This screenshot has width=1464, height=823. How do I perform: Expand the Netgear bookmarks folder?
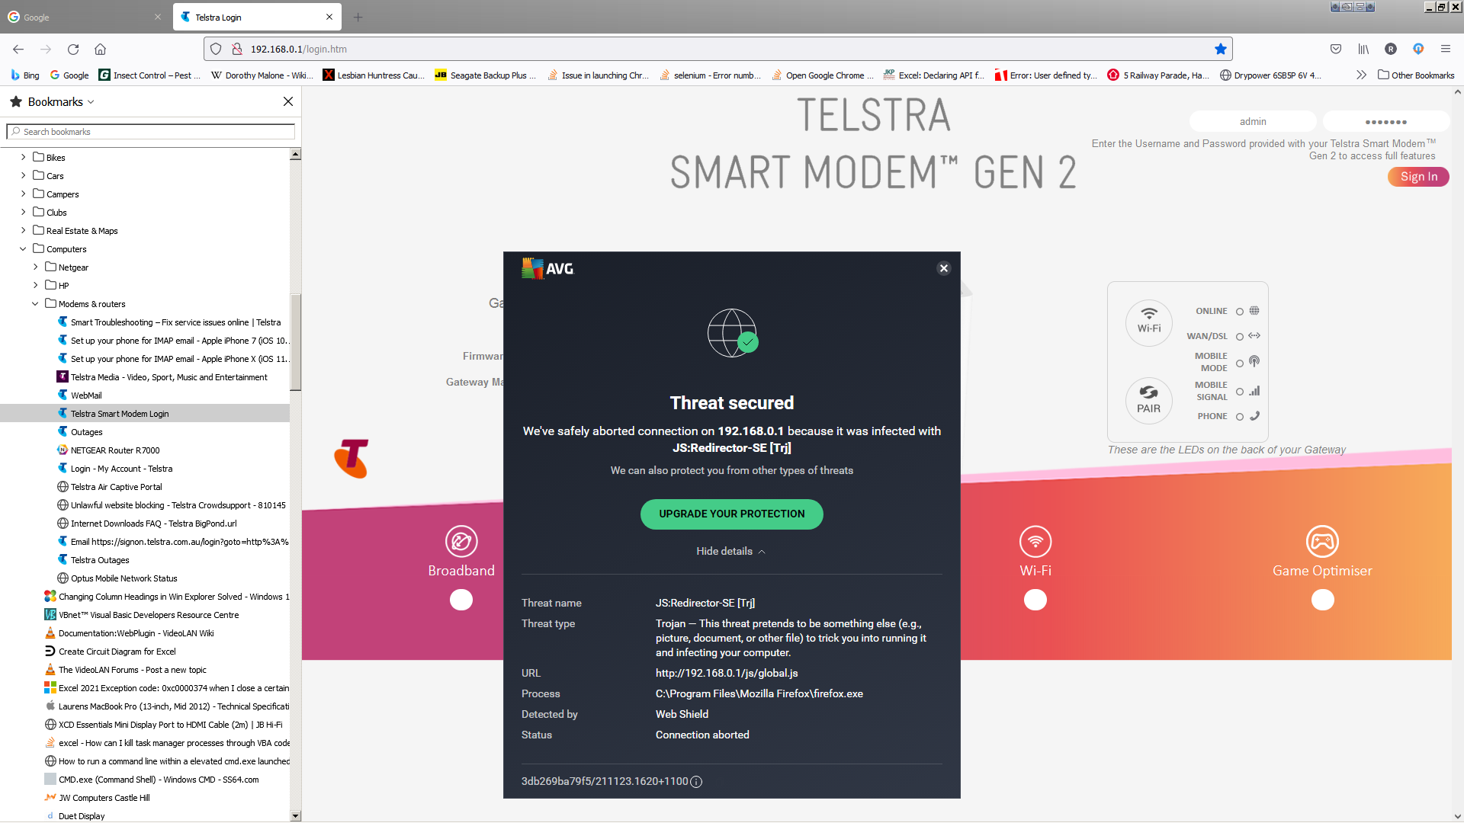coord(35,267)
